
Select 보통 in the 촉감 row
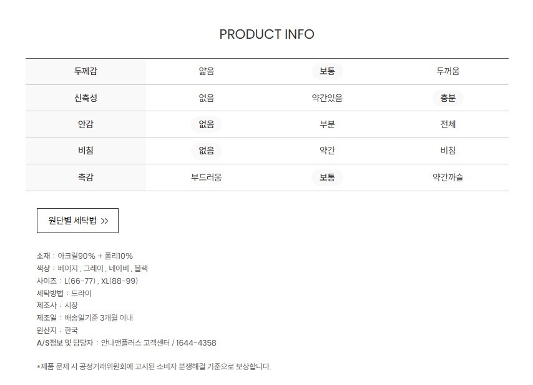[x=327, y=177]
